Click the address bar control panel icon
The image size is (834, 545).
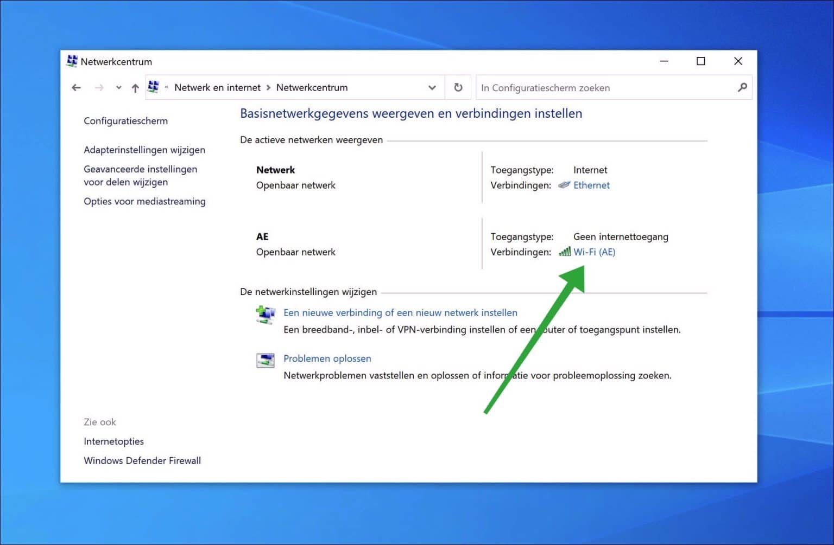(154, 87)
